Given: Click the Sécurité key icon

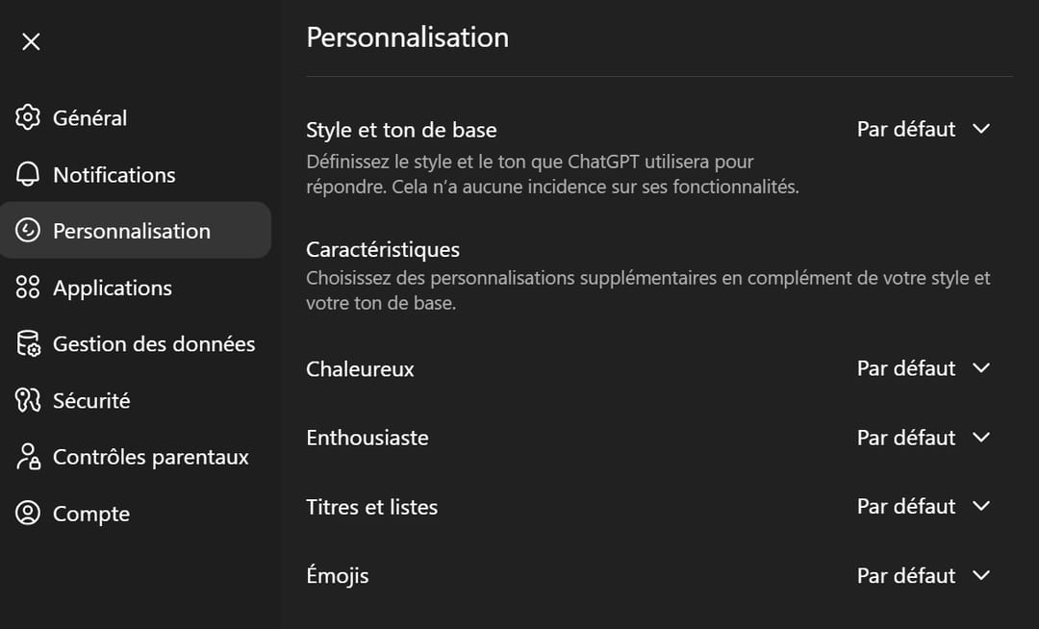Looking at the screenshot, I should [28, 400].
